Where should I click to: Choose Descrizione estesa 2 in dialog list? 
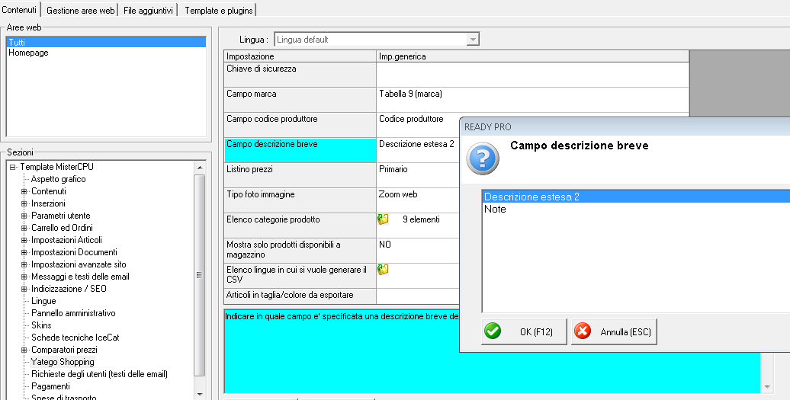[636, 197]
